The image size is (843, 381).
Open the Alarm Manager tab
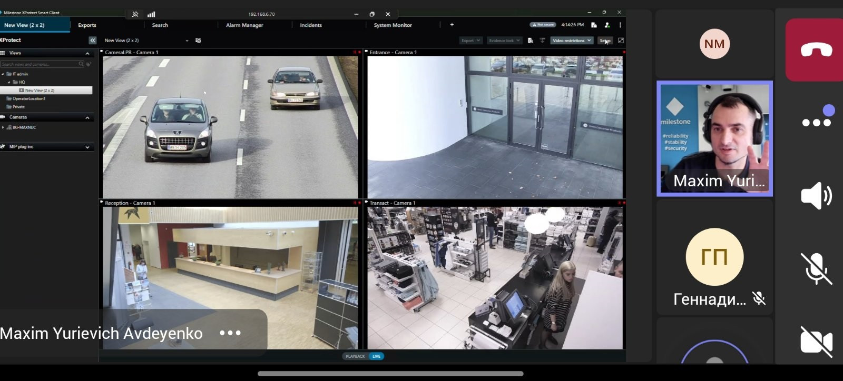pyautogui.click(x=244, y=25)
